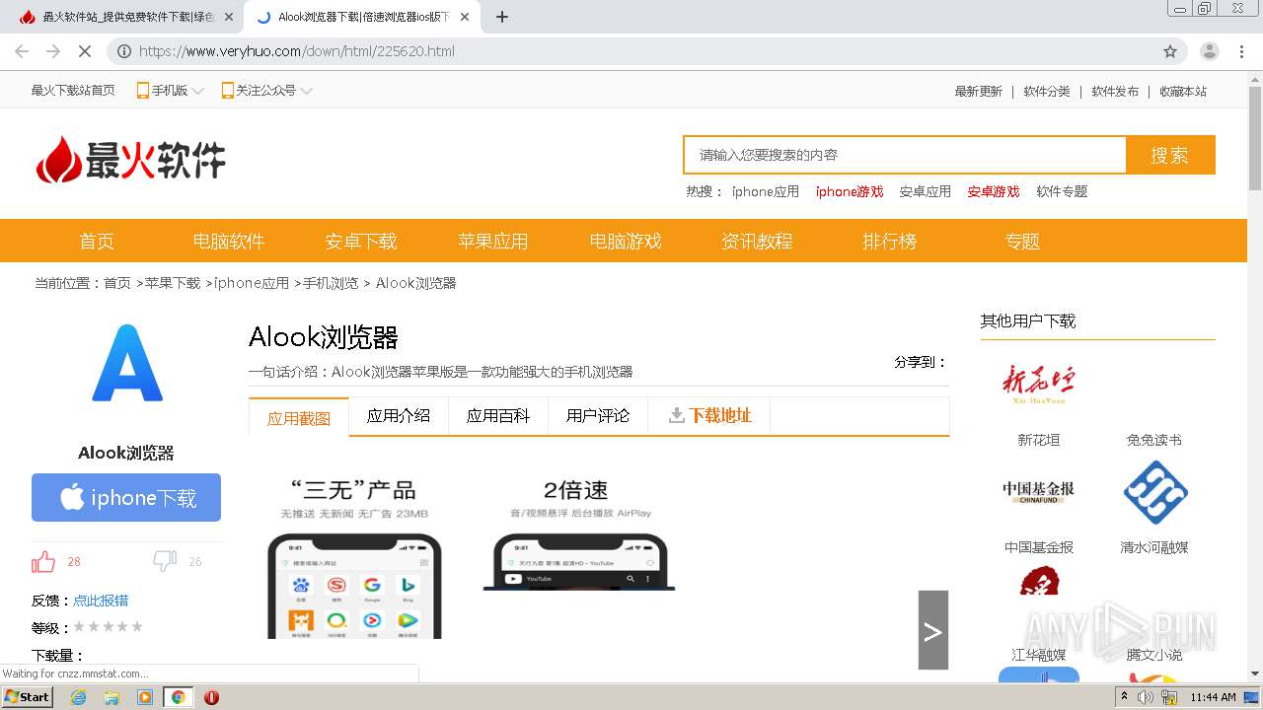Viewport: 1263px width, 710px height.
Task: Open the 专题 navigation menu item
Action: point(1022,241)
